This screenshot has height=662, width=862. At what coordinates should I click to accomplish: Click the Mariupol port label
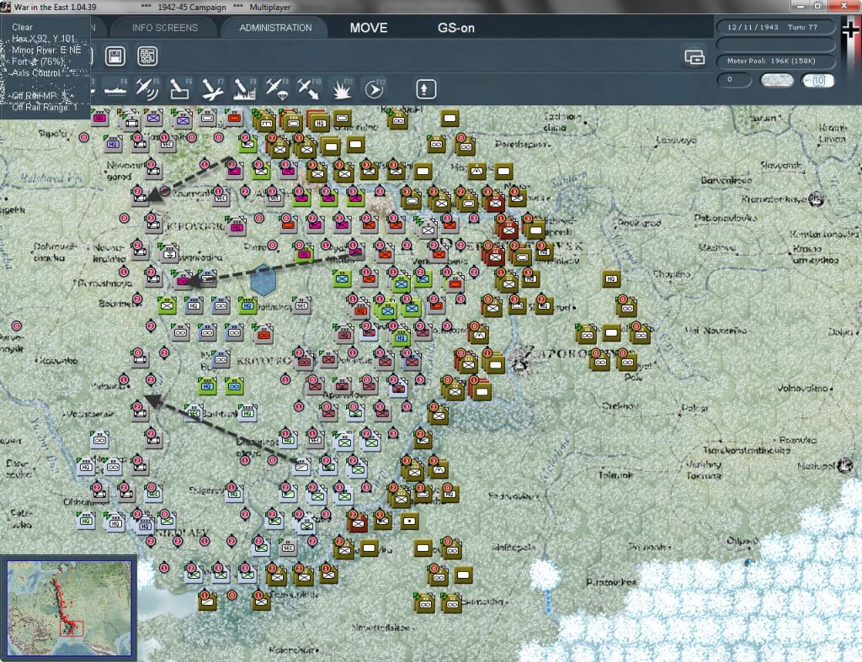[x=817, y=466]
